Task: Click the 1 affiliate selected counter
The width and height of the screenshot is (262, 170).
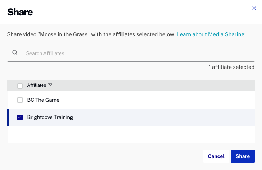Action: [x=231, y=67]
